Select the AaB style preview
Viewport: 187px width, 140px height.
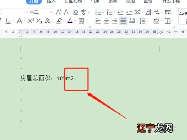(183, 16)
